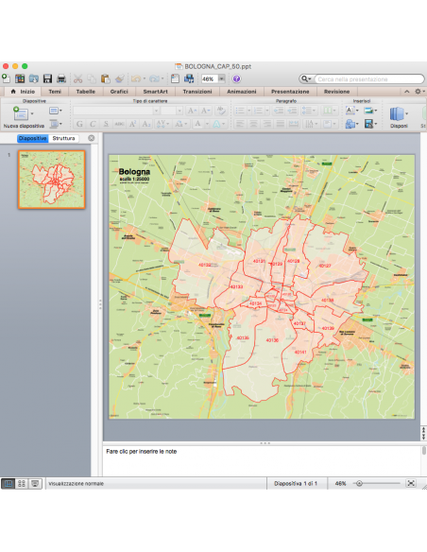This screenshot has height=552, width=427.
Task: Toggle bold (G) formatting
Action: click(x=79, y=124)
